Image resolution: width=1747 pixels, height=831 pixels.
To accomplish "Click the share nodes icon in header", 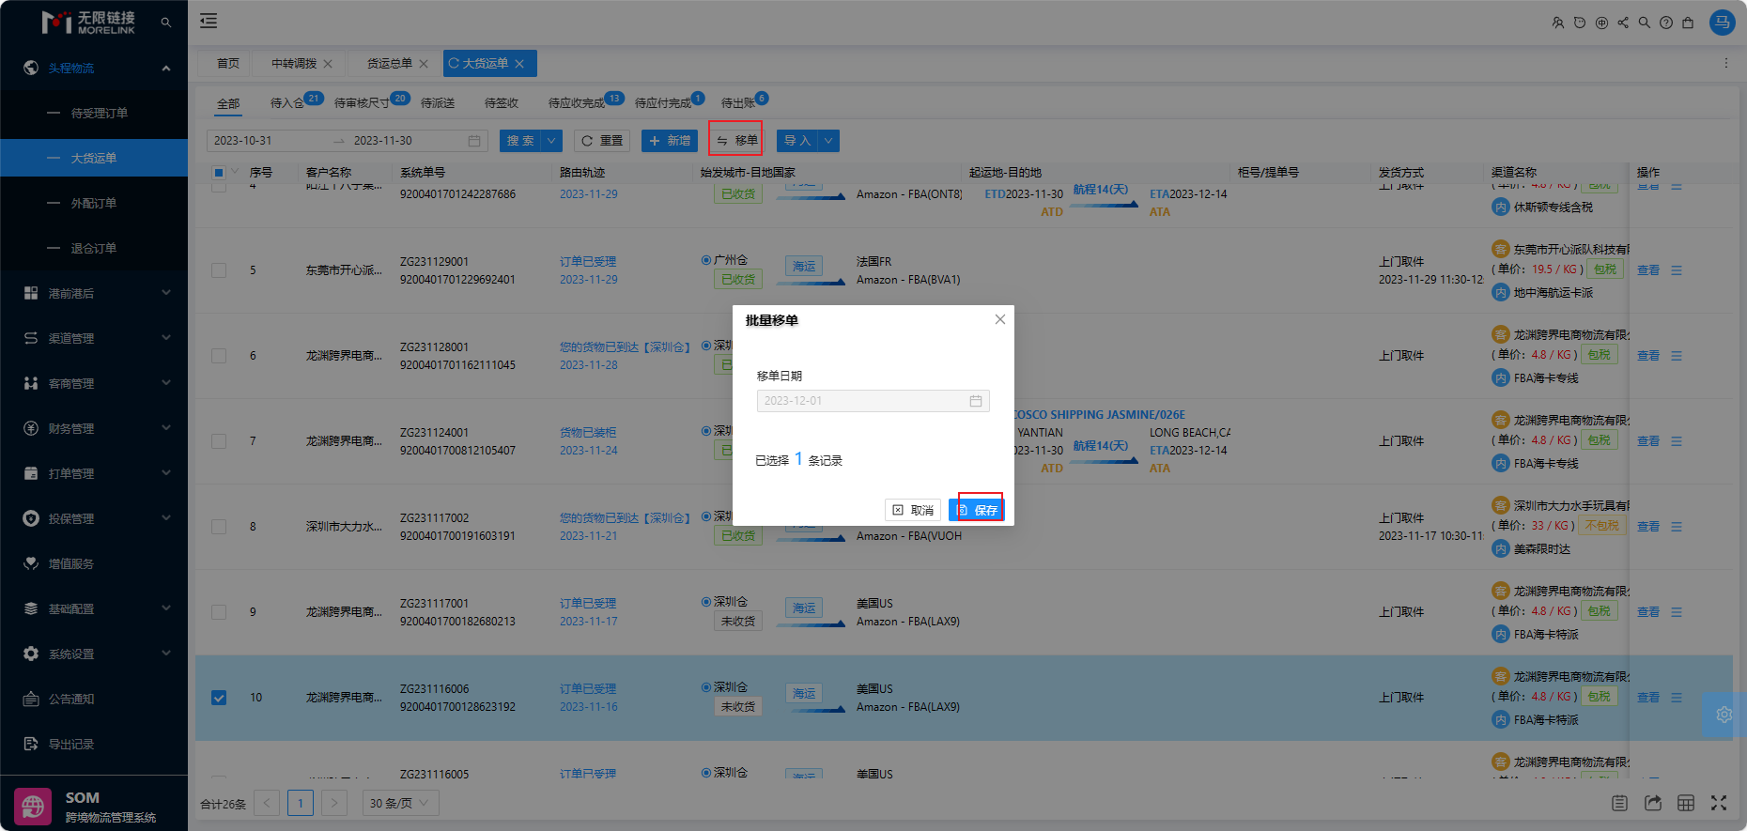I will point(1623,23).
